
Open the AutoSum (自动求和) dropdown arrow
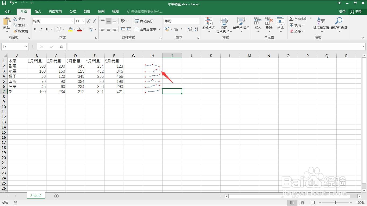pyautogui.click(x=311, y=19)
